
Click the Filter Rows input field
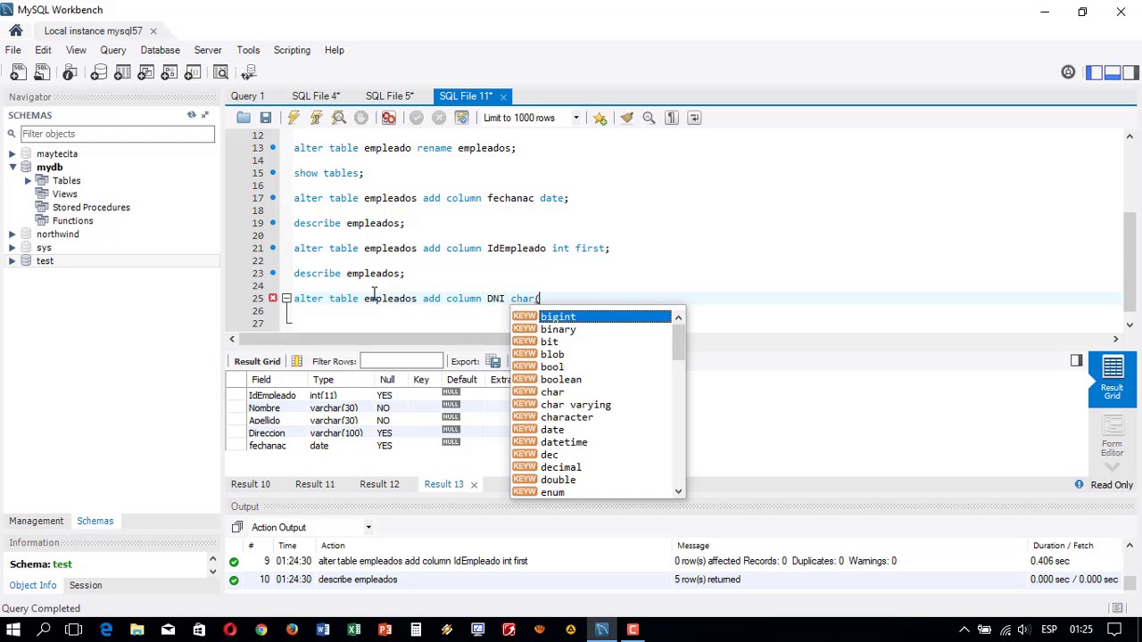click(x=401, y=361)
